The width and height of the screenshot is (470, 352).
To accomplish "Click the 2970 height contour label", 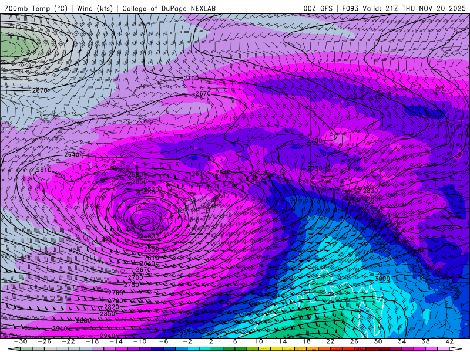I will tap(187, 334).
